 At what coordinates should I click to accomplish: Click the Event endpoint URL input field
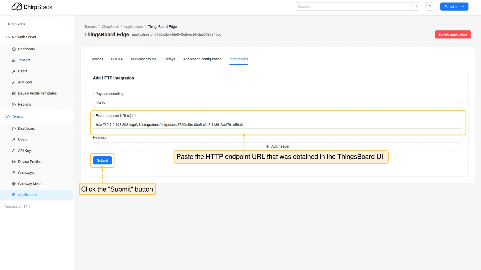point(277,125)
